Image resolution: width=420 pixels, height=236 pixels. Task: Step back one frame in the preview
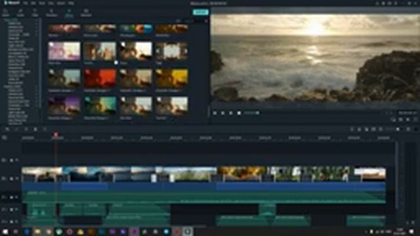215,113
